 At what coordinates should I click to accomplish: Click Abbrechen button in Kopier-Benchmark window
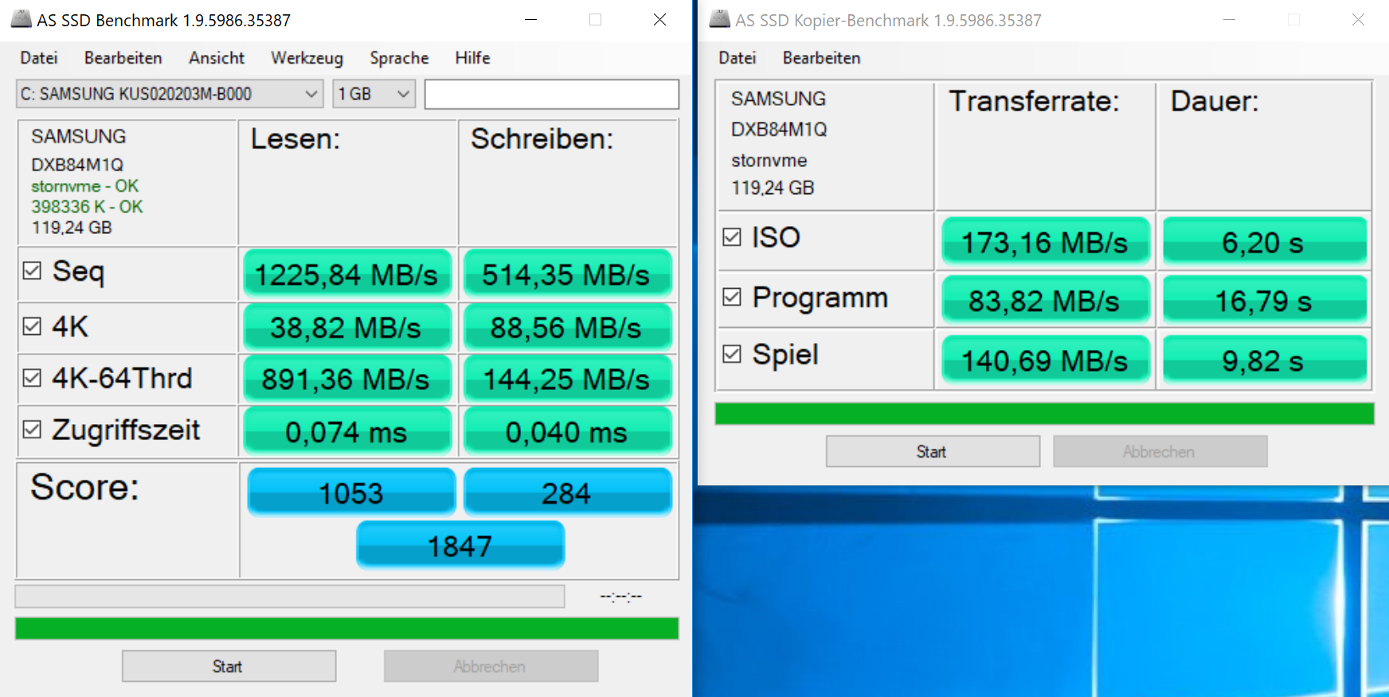coord(1160,451)
